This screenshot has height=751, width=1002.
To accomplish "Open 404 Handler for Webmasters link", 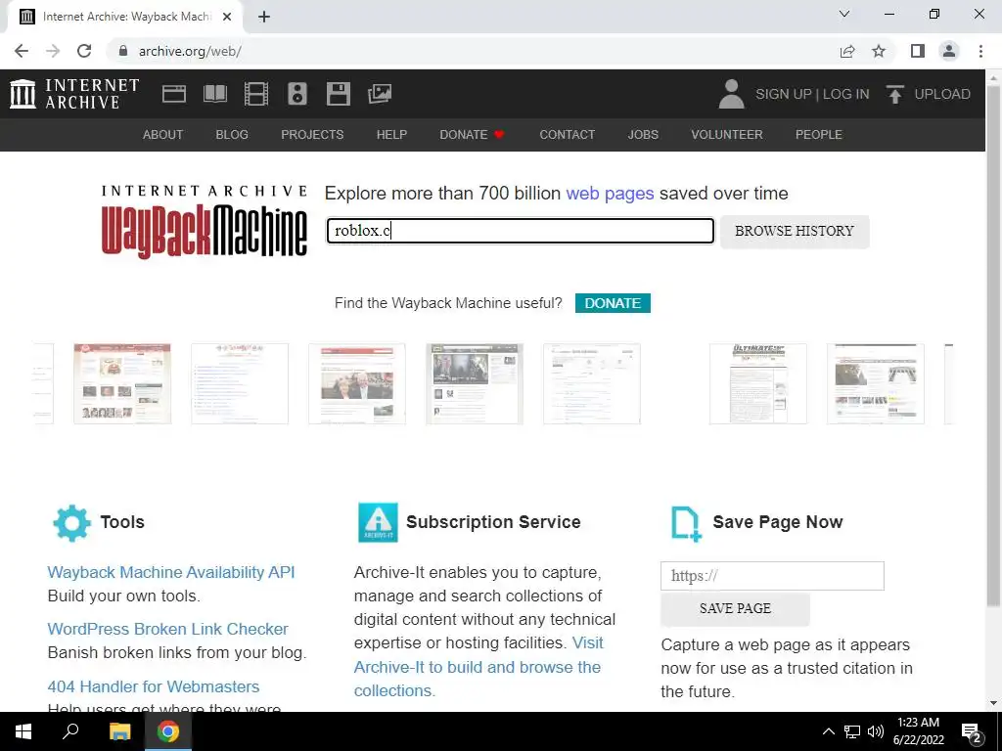I will click(154, 686).
